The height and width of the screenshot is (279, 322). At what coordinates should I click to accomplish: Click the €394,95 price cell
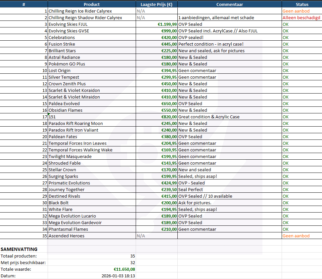tap(157, 70)
